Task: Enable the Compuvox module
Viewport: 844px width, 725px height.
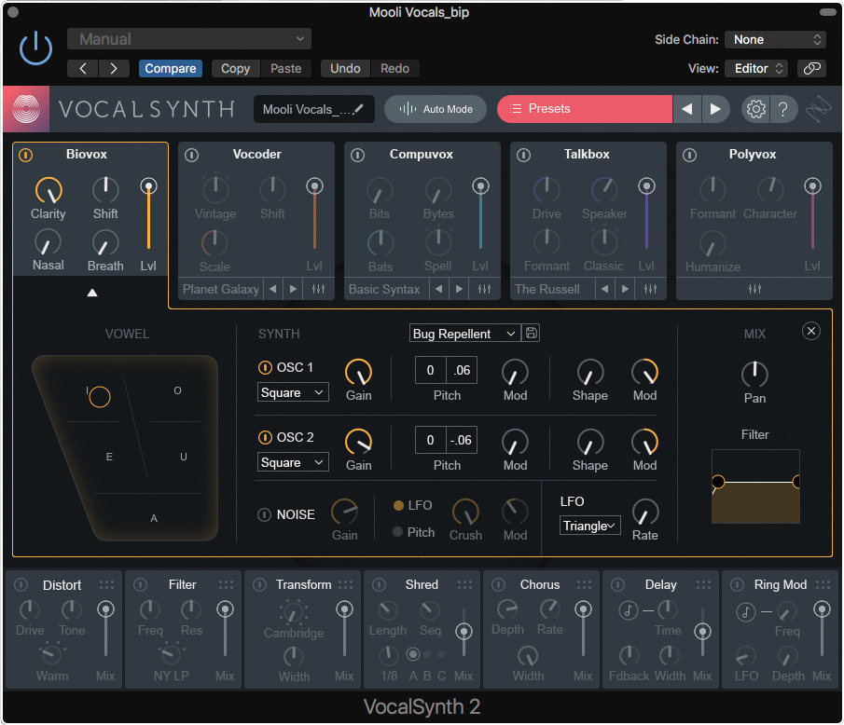Action: click(x=357, y=155)
